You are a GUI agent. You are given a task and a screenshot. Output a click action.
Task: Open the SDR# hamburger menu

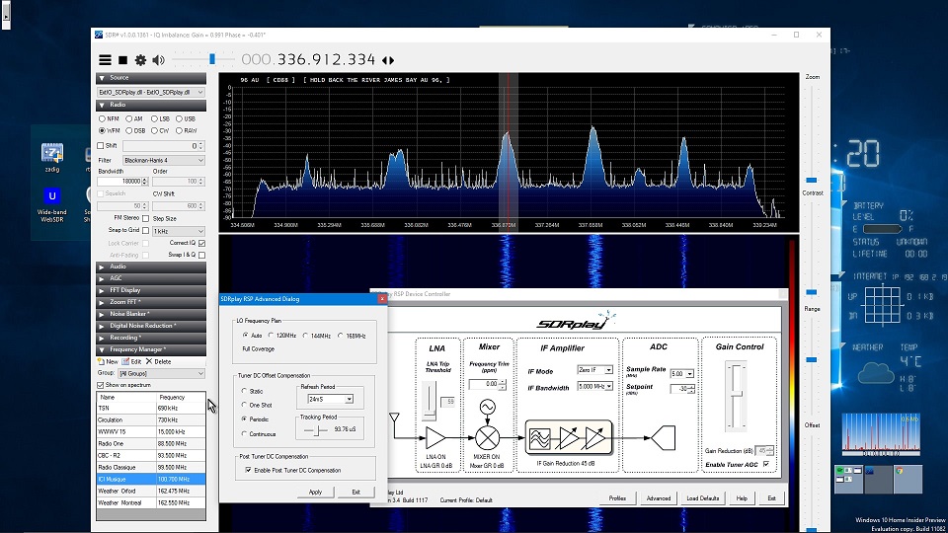click(x=106, y=60)
